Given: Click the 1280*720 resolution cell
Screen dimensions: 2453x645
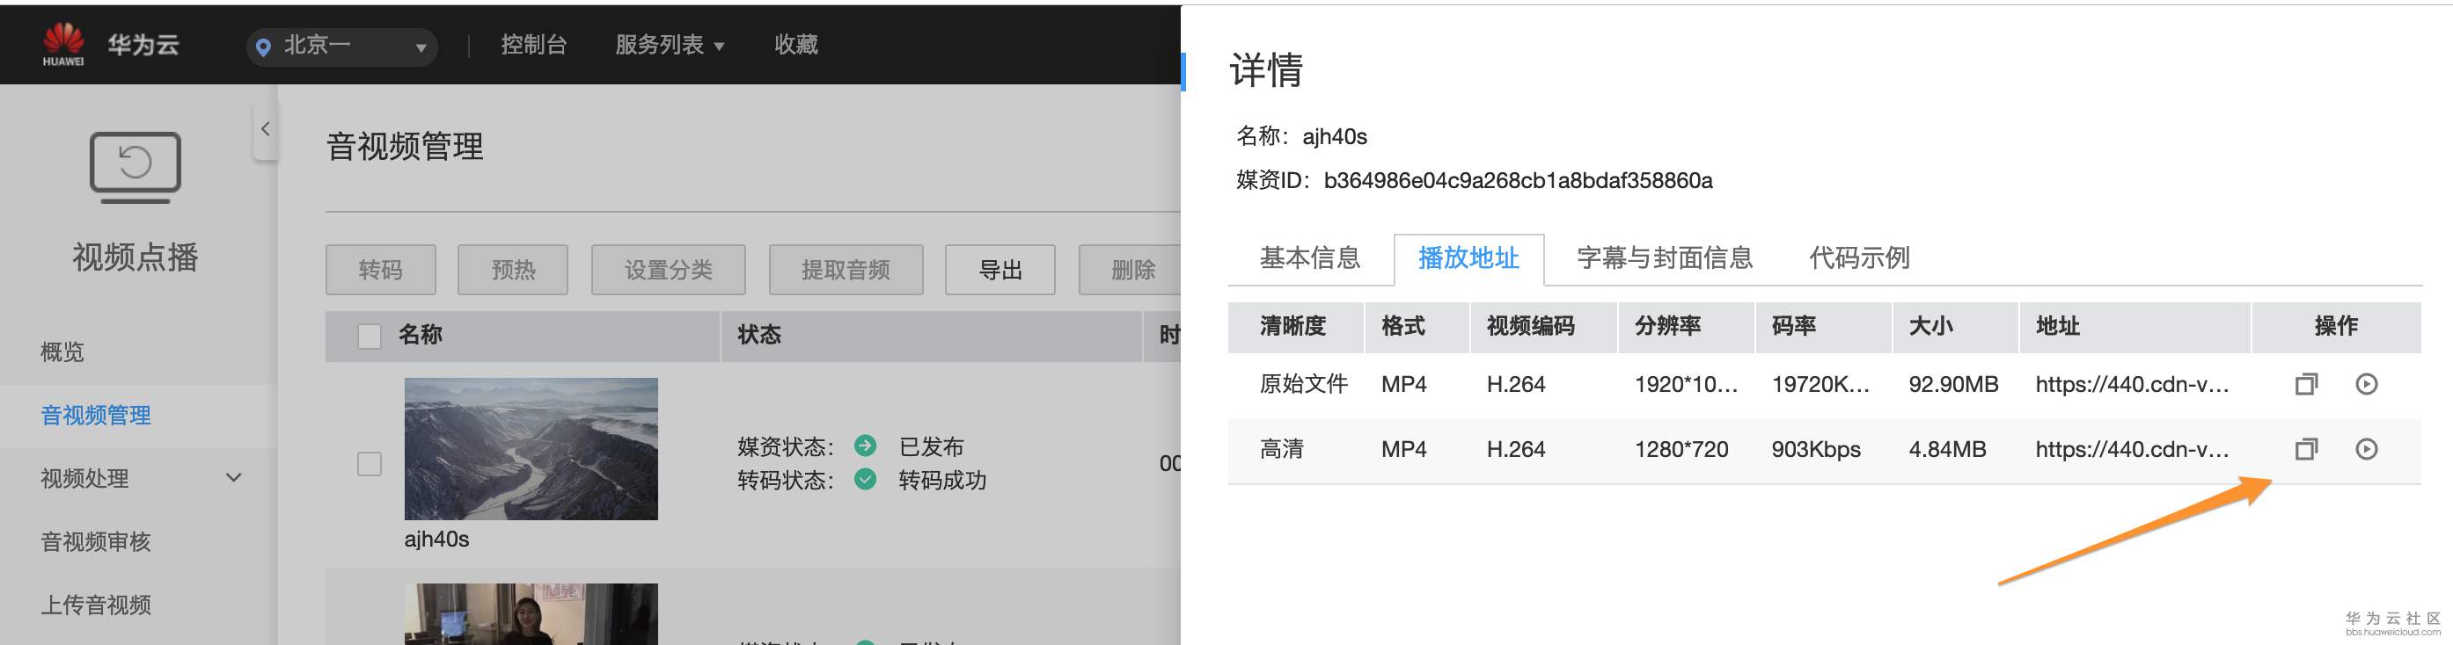Looking at the screenshot, I should coord(1680,449).
